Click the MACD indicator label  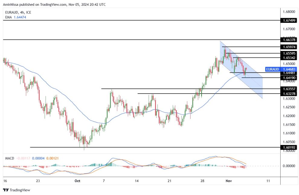[10, 158]
